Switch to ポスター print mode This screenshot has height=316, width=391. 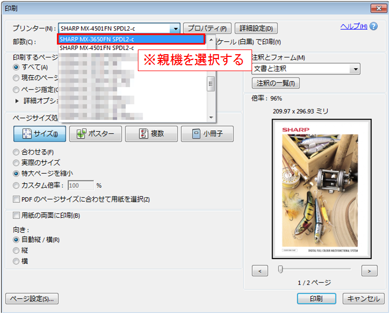pos(95,134)
